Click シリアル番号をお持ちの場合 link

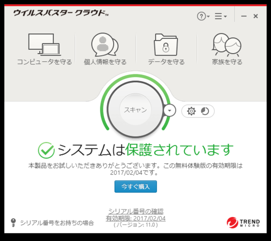click(x=57, y=223)
